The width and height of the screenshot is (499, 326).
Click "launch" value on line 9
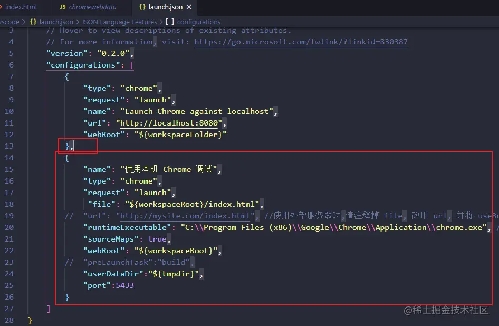[x=153, y=100]
